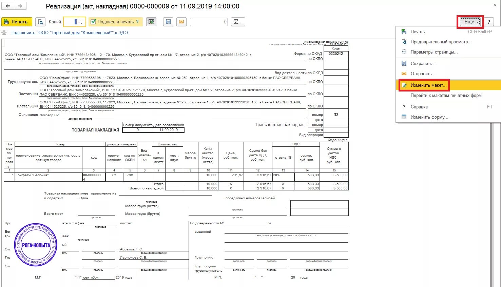Decrease copies with the down stepper arrow

pos(81,24)
